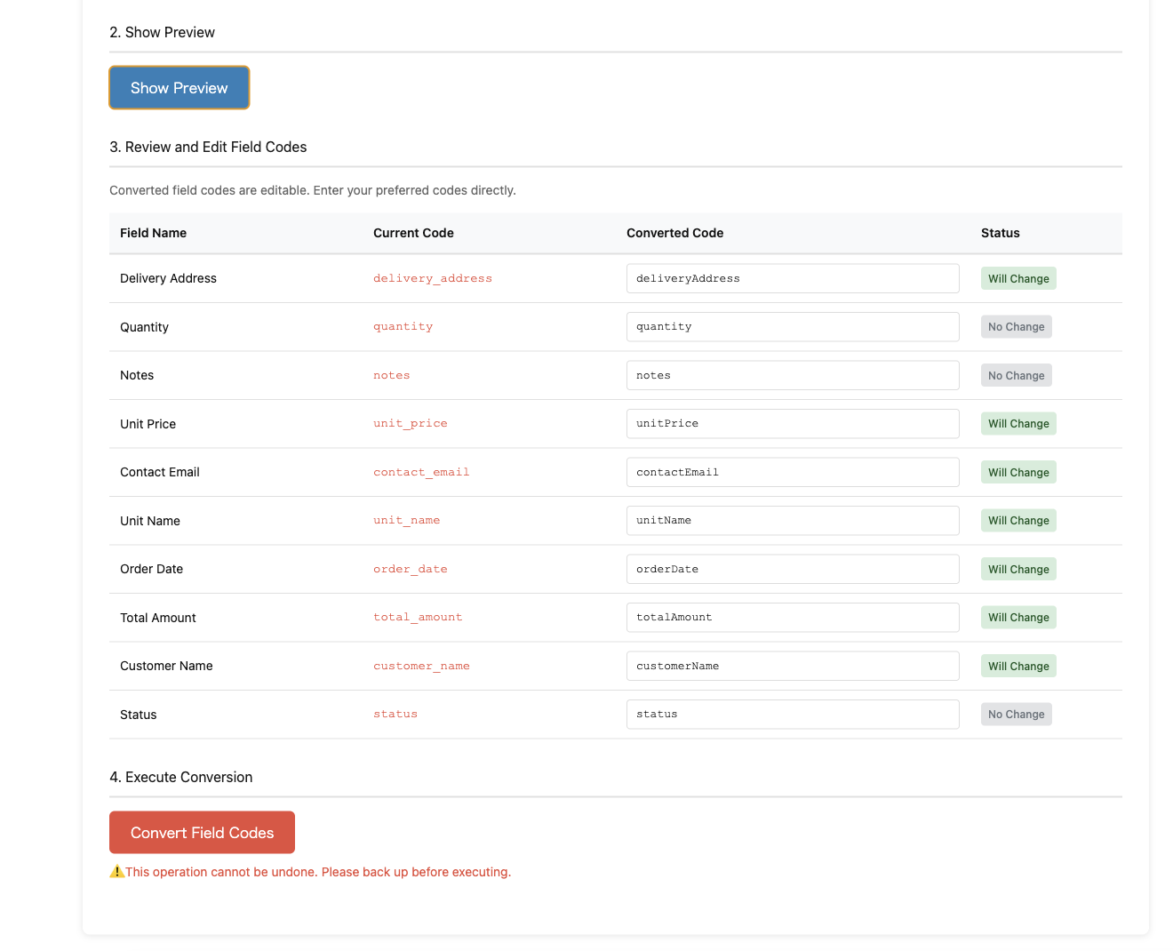Select the unit_price current code
Image resolution: width=1173 pixels, height=951 pixels.
tap(411, 424)
